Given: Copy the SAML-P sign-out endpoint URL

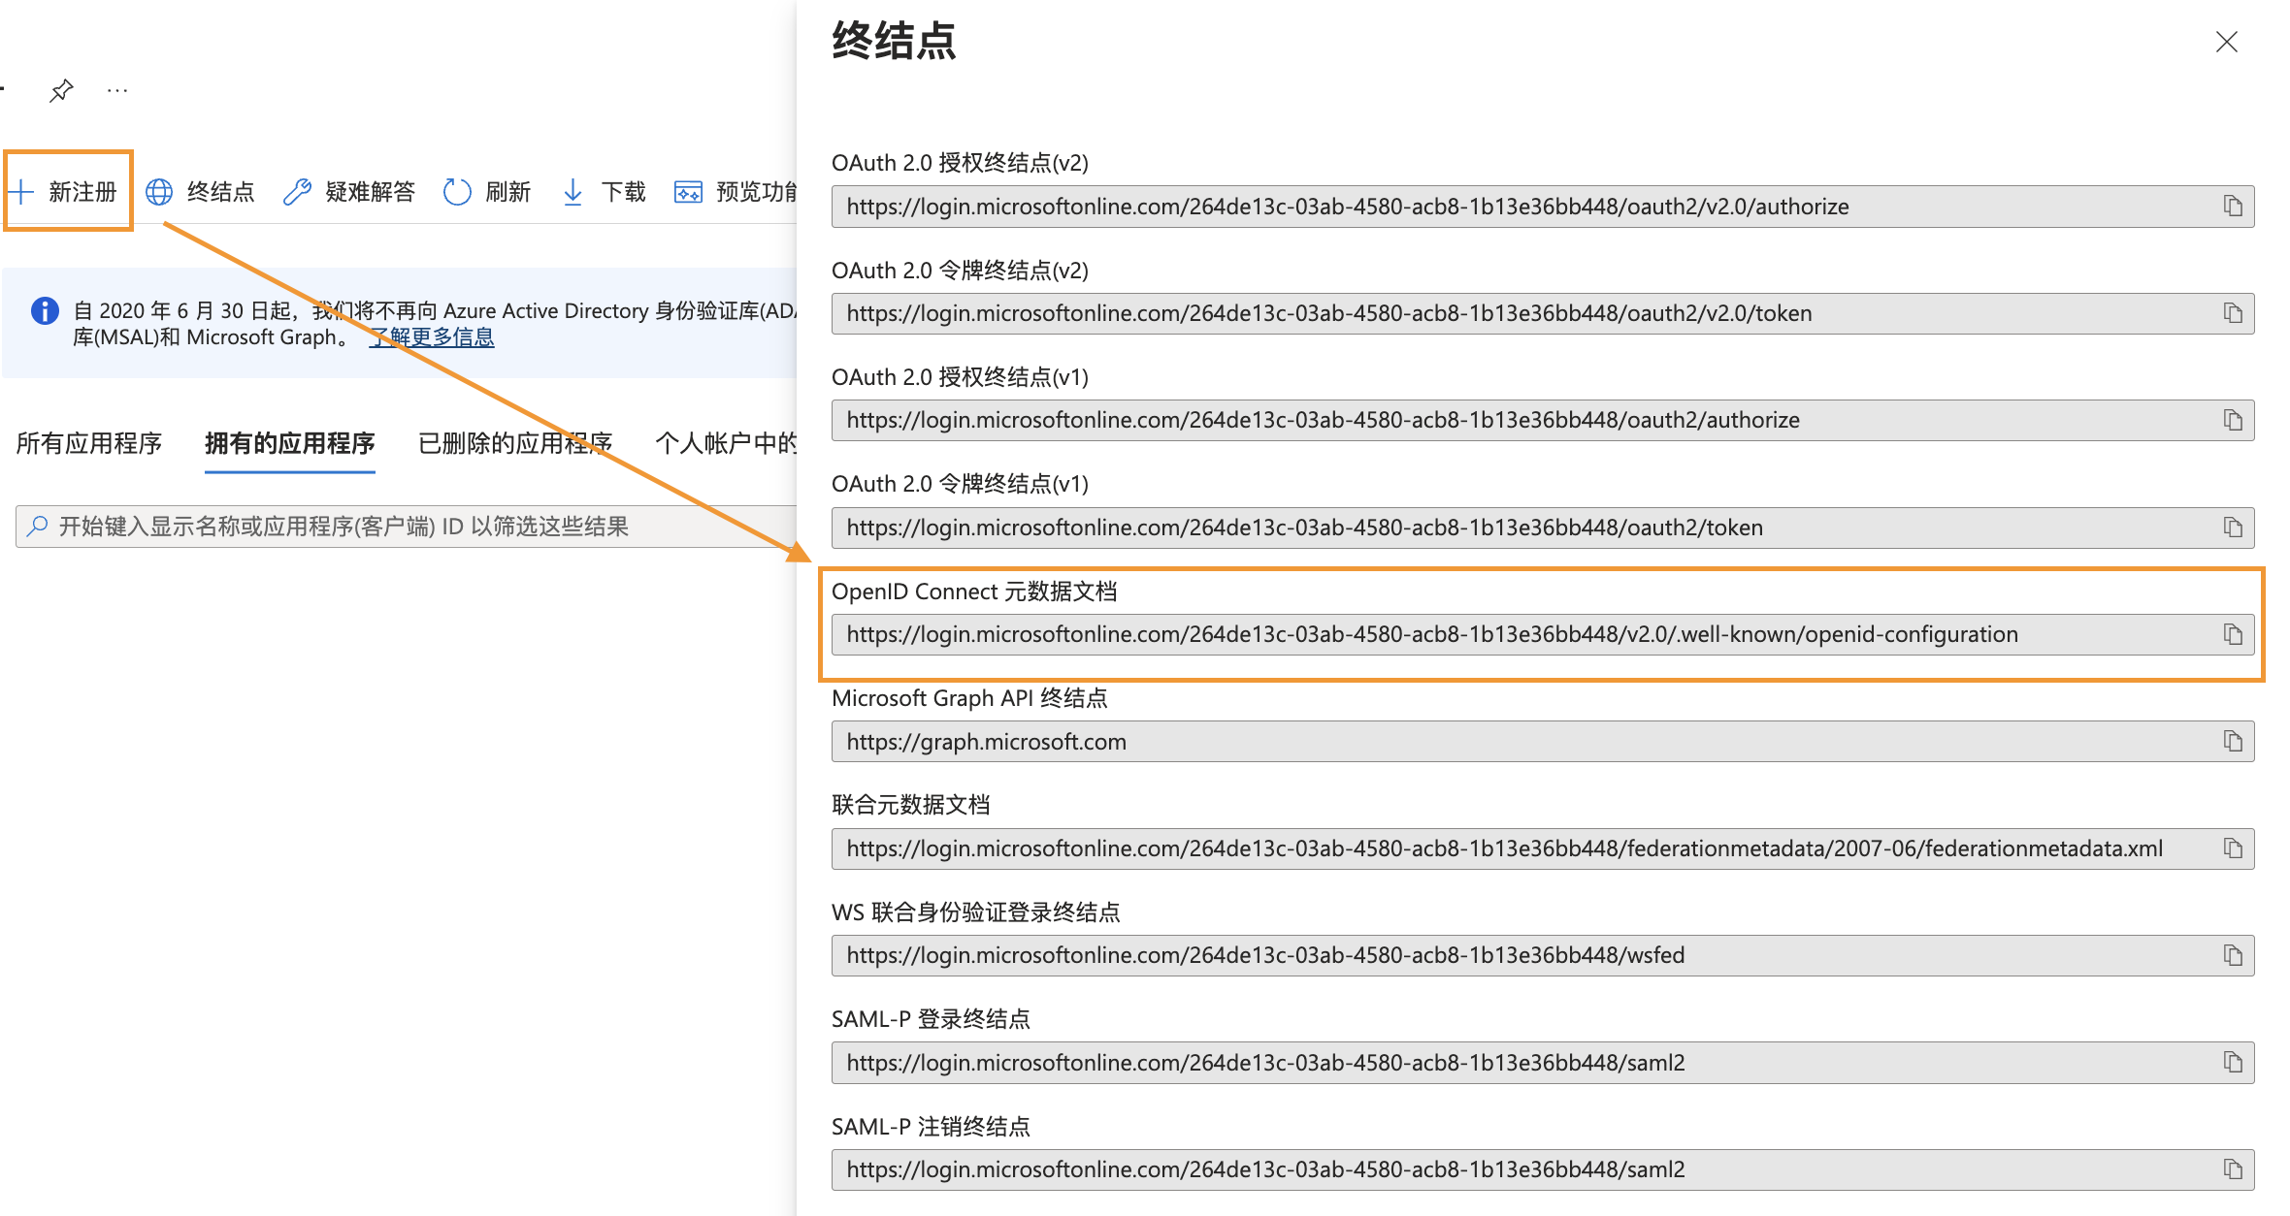Looking at the screenshot, I should point(2233,1169).
